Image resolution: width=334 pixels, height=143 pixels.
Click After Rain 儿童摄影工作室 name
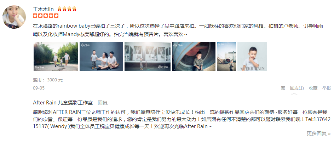pyautogui.click(x=63, y=103)
